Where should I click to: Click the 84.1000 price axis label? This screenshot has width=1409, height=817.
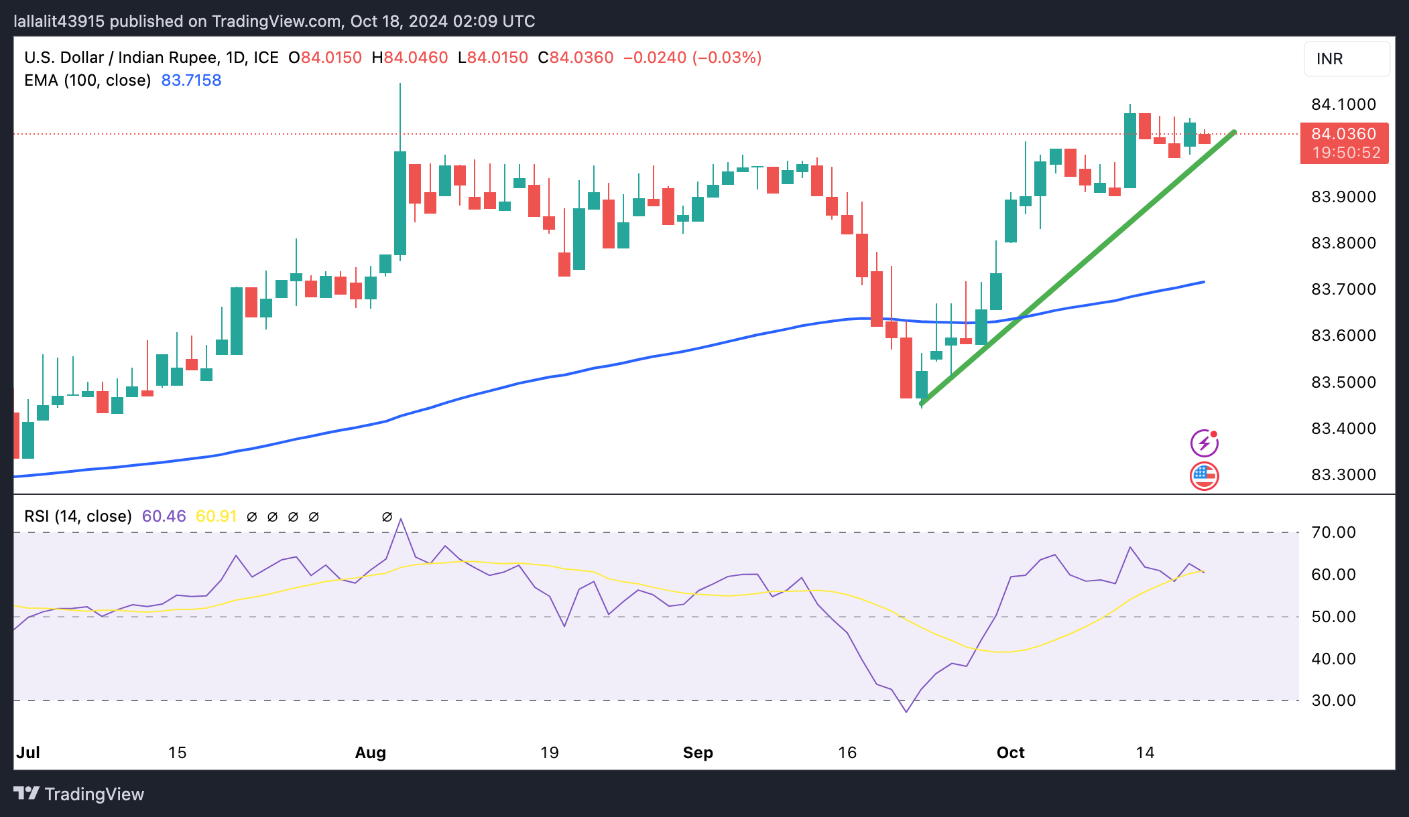click(1343, 104)
